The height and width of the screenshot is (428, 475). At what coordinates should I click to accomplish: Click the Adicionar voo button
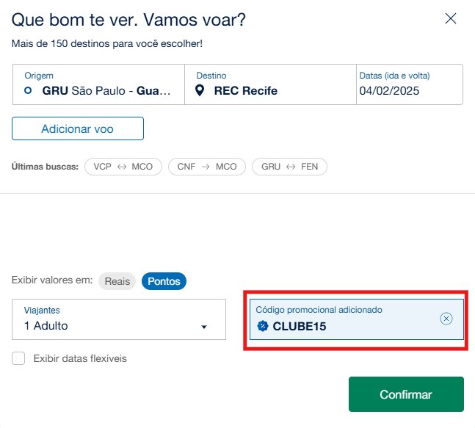pyautogui.click(x=78, y=128)
